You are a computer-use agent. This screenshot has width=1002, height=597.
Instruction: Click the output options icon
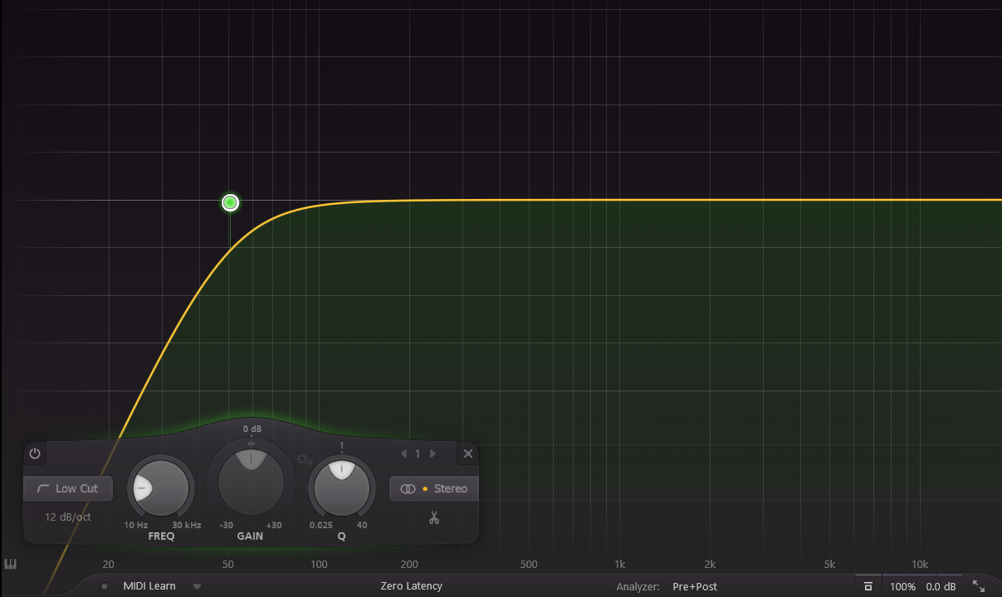868,586
